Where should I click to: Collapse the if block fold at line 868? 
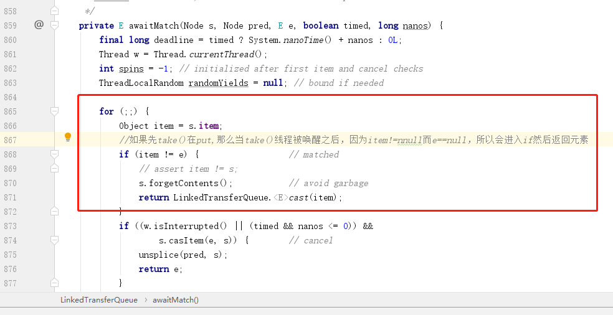pyautogui.click(x=55, y=154)
